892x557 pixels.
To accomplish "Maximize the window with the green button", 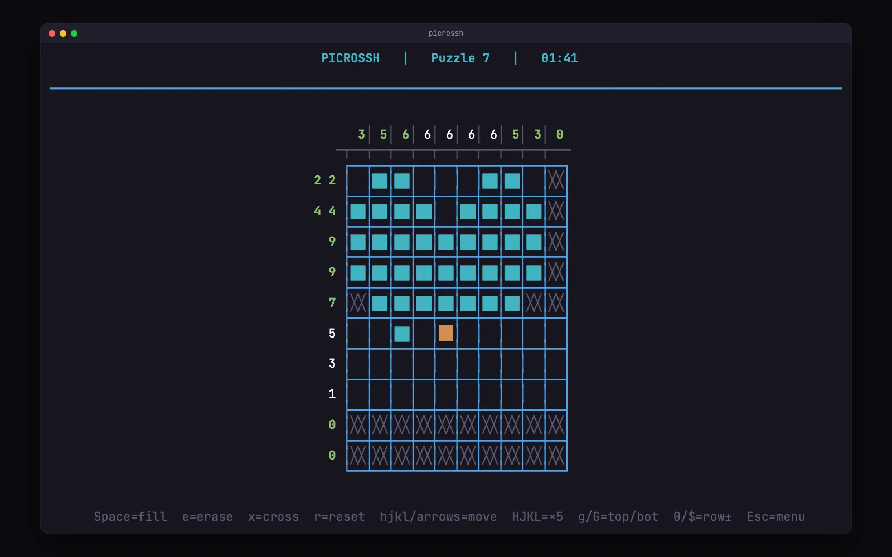I will [74, 33].
